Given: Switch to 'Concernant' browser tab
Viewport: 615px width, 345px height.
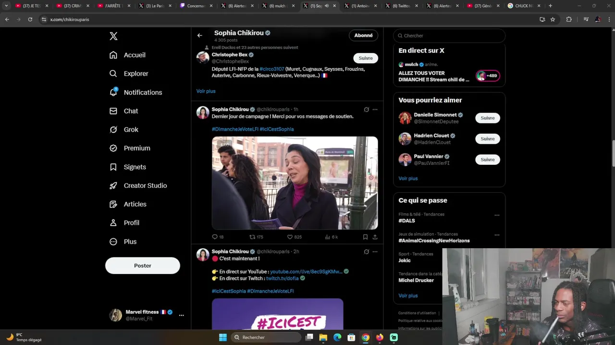Looking at the screenshot, I should point(196,6).
